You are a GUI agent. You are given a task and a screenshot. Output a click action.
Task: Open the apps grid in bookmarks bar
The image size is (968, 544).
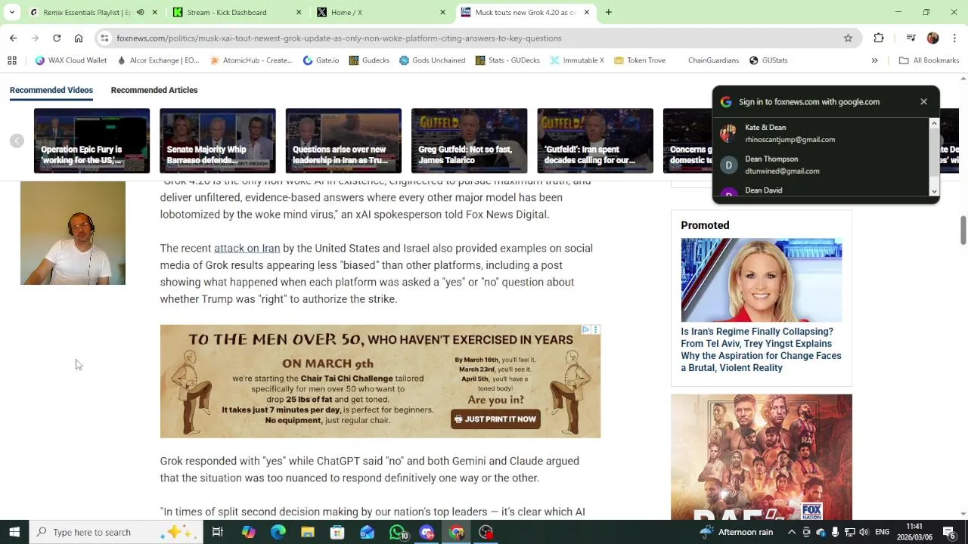point(12,60)
